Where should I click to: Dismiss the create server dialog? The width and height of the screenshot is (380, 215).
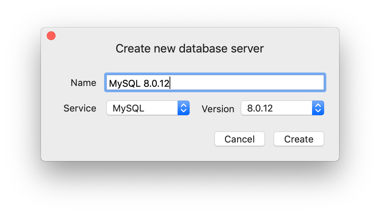[239, 139]
